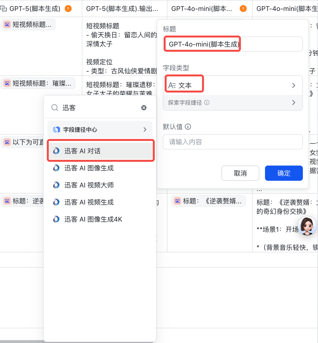This screenshot has height=343, width=318.
Task: Click image icon in 以下为可 cell
Action: pos(7,142)
